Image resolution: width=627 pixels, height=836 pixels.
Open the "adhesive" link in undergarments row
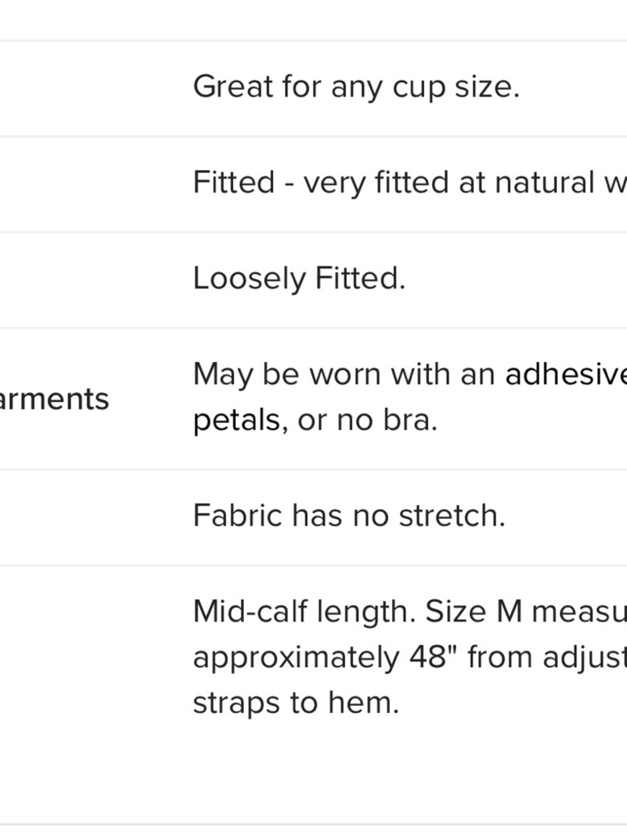point(566,374)
